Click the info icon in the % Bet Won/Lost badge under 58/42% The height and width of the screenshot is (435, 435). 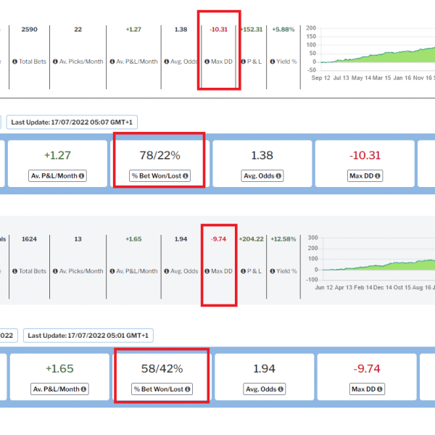188,389
